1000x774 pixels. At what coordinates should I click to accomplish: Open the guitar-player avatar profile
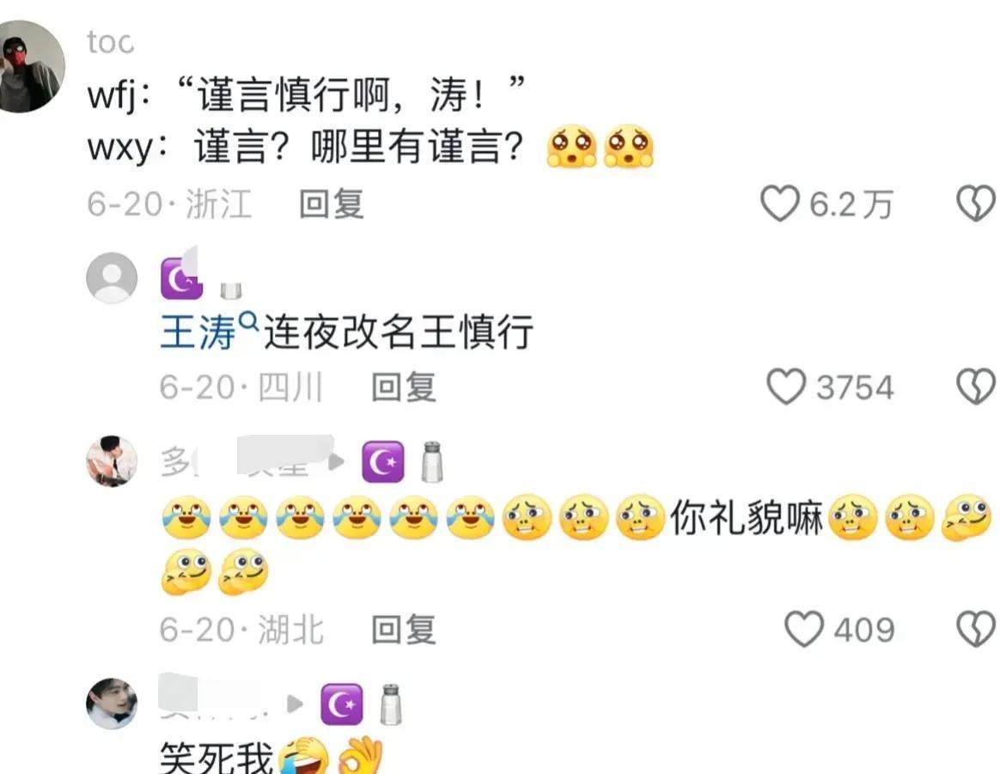[x=112, y=461]
